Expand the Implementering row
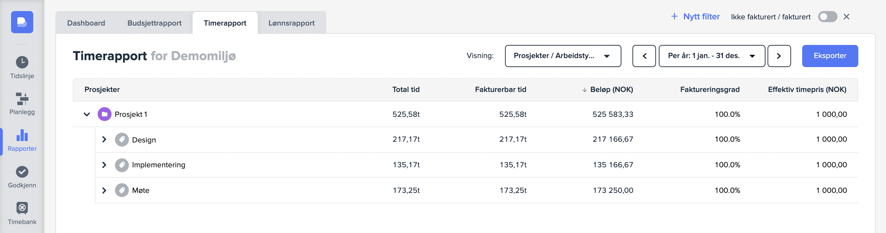 coord(104,165)
